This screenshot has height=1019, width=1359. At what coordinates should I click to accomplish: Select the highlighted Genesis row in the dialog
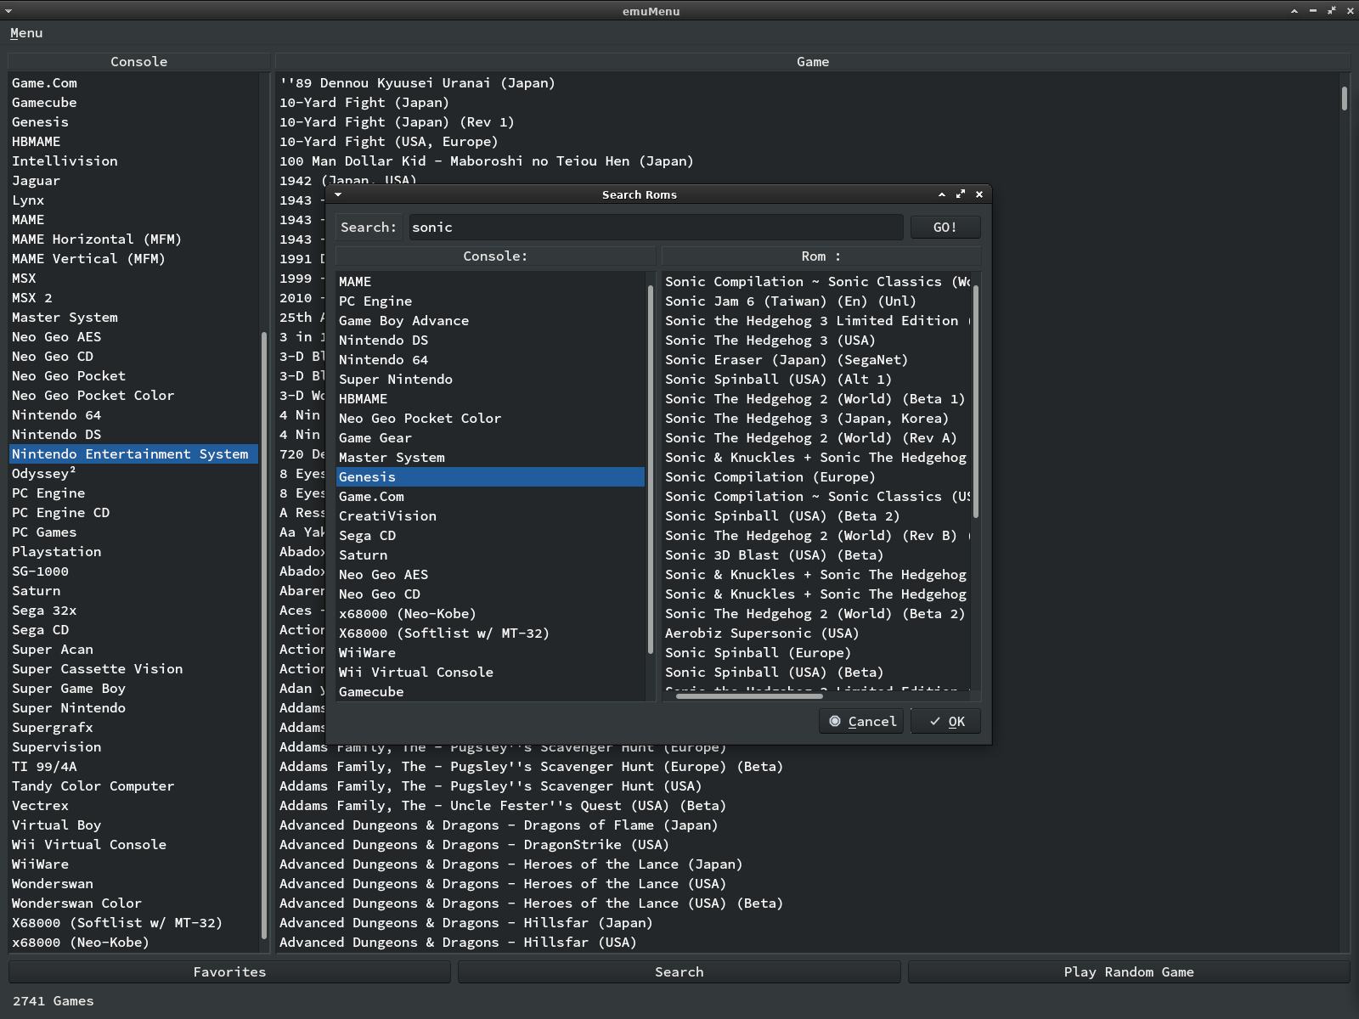[490, 477]
